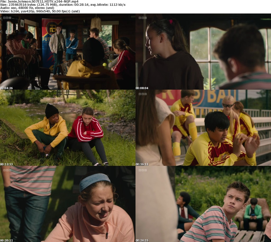This screenshot has width=271, height=242.
Task: Click the 00:24:15 timestamp label
Action: pyautogui.click(x=142, y=240)
